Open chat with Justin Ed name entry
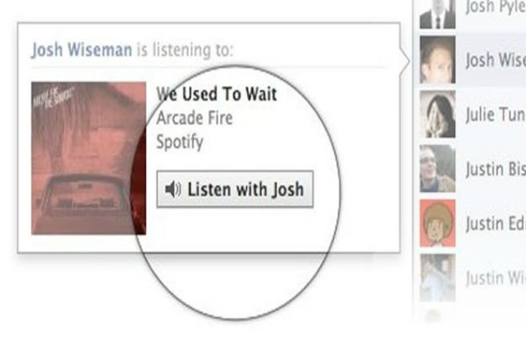Viewport: 526px width, 344px height. pyautogui.click(x=496, y=224)
